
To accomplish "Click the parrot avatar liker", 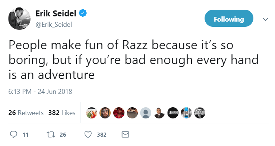I will click(x=92, y=113).
